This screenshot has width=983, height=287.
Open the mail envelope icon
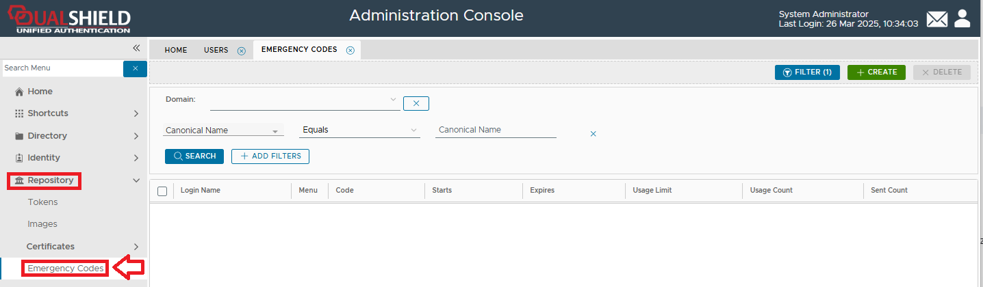point(936,19)
